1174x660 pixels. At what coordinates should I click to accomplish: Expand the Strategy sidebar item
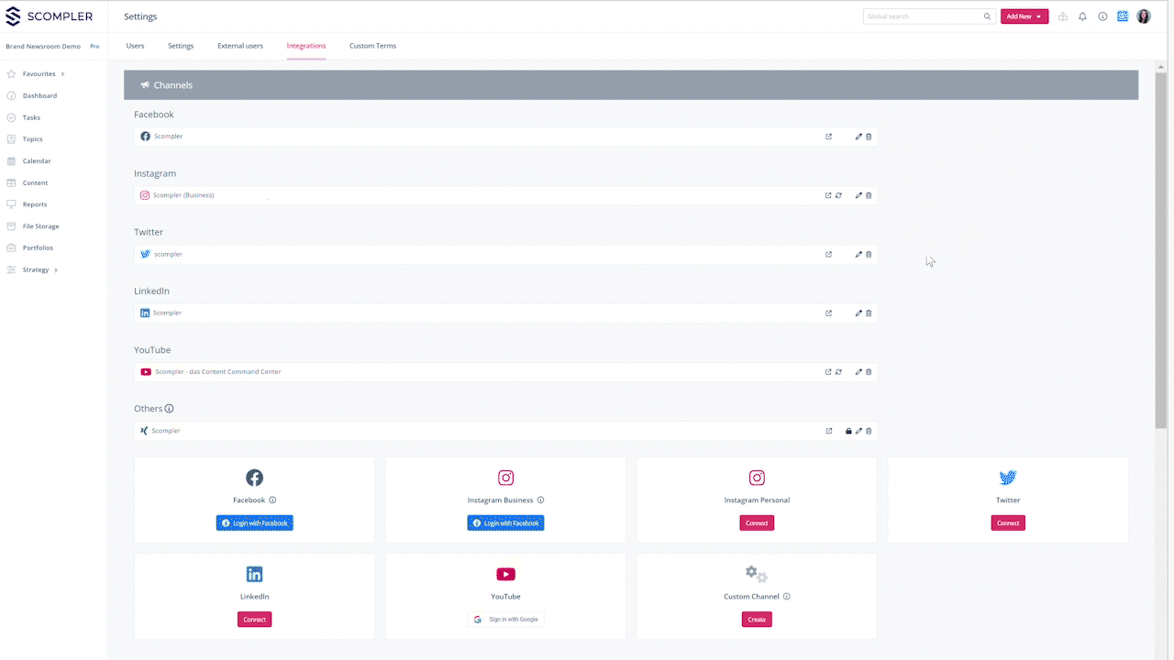56,270
